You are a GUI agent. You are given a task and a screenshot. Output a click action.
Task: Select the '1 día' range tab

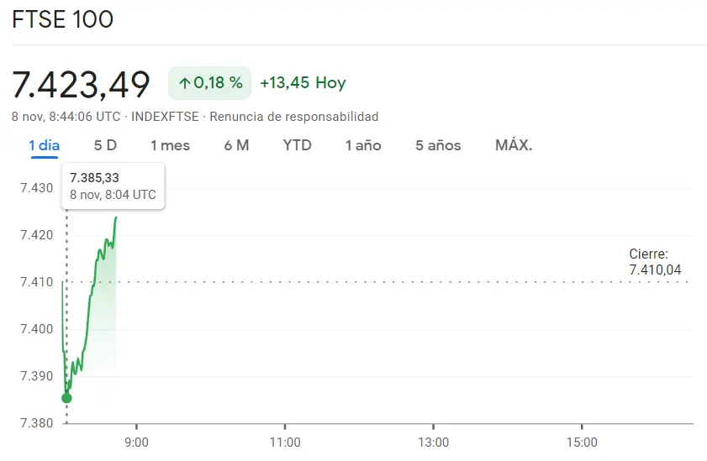(45, 145)
